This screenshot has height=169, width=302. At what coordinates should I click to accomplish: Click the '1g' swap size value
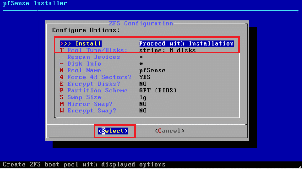[x=143, y=97]
